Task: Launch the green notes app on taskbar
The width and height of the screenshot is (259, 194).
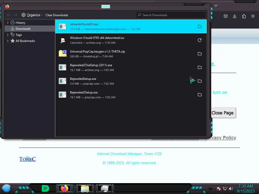Action: [x=46, y=188]
